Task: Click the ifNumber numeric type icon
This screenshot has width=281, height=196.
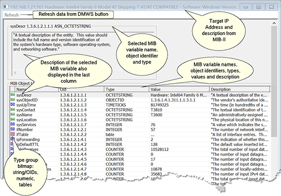Action: pyautogui.click(x=12, y=130)
